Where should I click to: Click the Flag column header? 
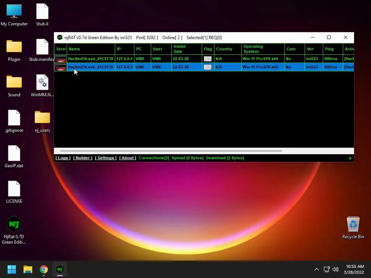208,49
